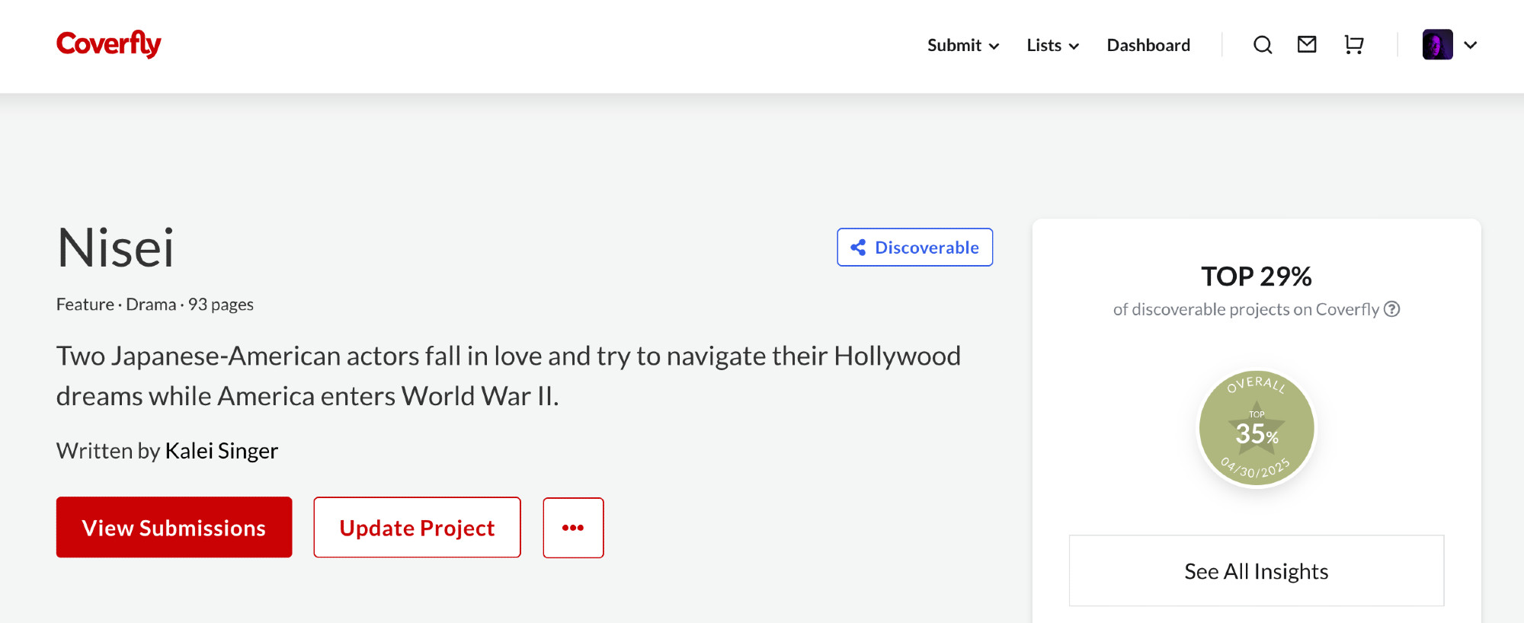Go to the Dashboard

pos(1148,45)
